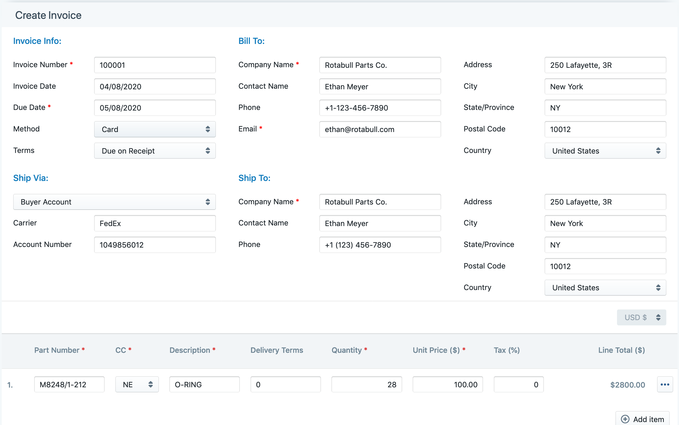Edit the Unit Price field showing 100.00
The width and height of the screenshot is (679, 425).
[x=447, y=384]
